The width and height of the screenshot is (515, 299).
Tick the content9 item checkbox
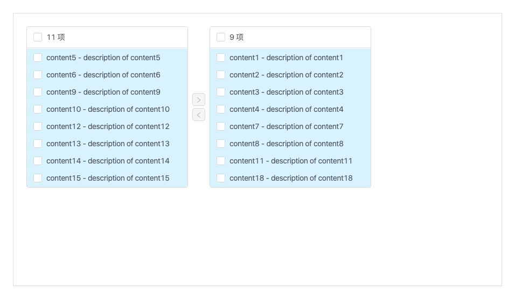[x=38, y=92]
